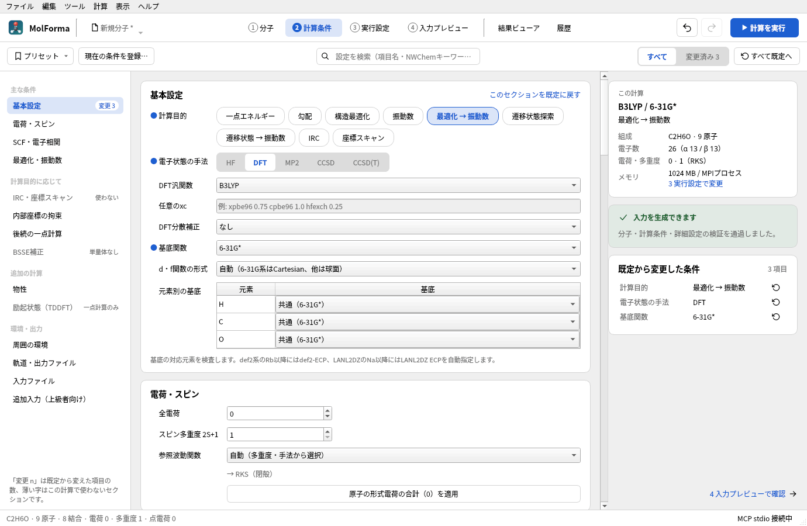807x526 pixels.
Task: Select the 構造最適化 calculation purpose
Action: click(x=352, y=116)
